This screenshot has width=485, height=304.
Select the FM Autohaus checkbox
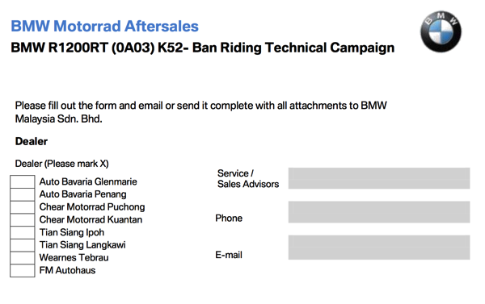[x=23, y=270]
